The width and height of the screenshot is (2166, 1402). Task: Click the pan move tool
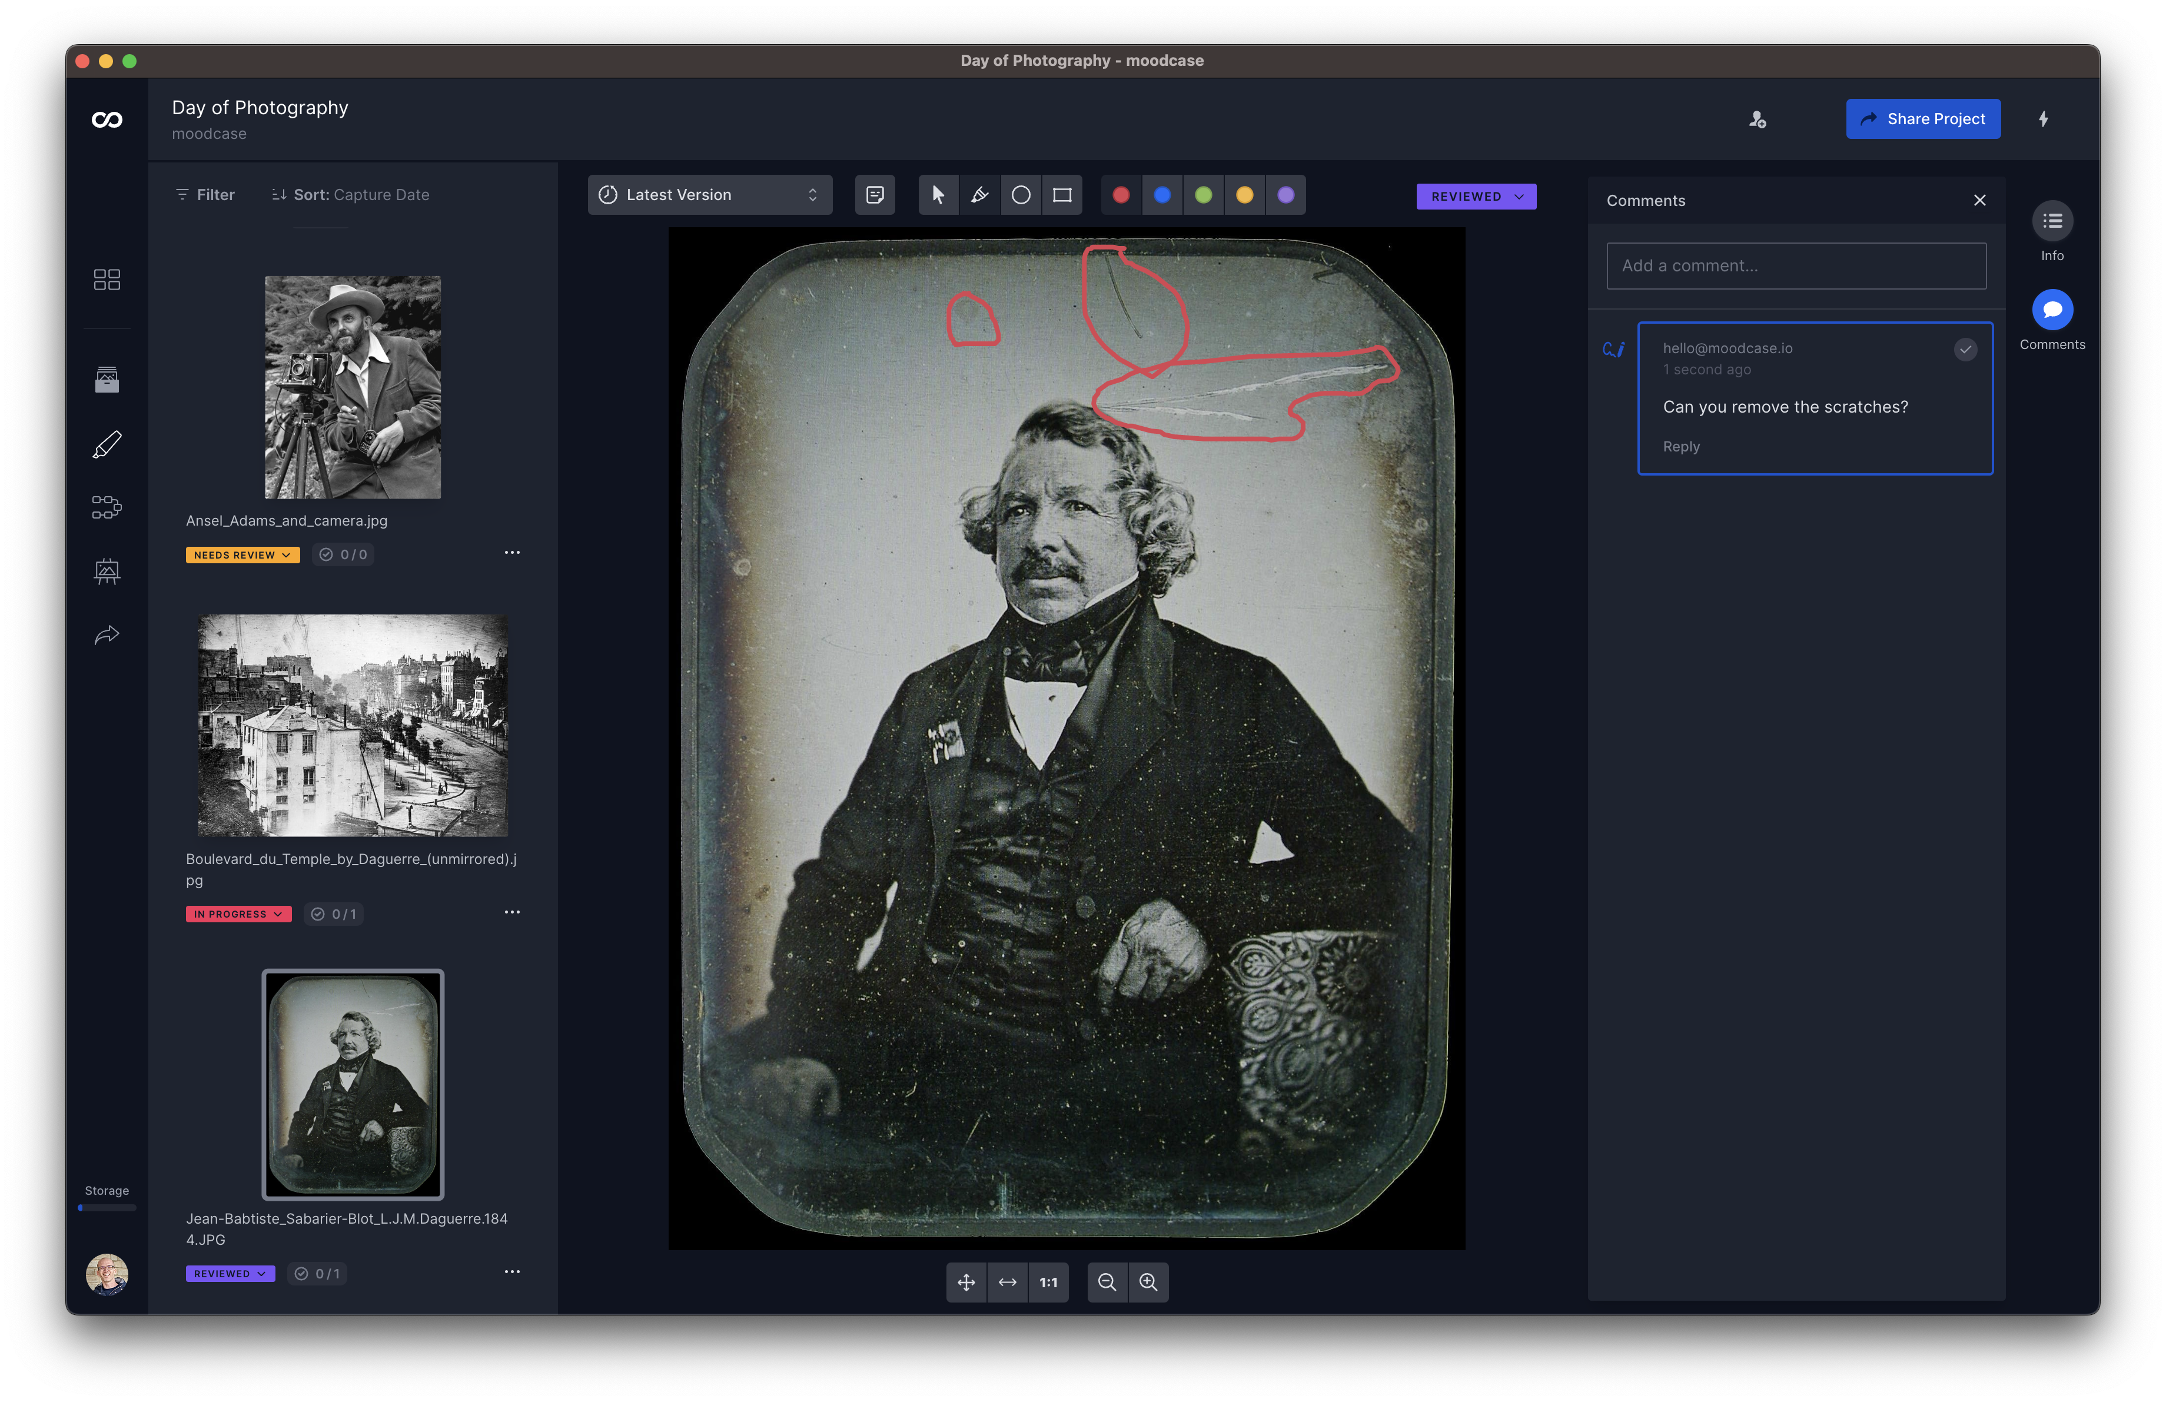pyautogui.click(x=966, y=1282)
